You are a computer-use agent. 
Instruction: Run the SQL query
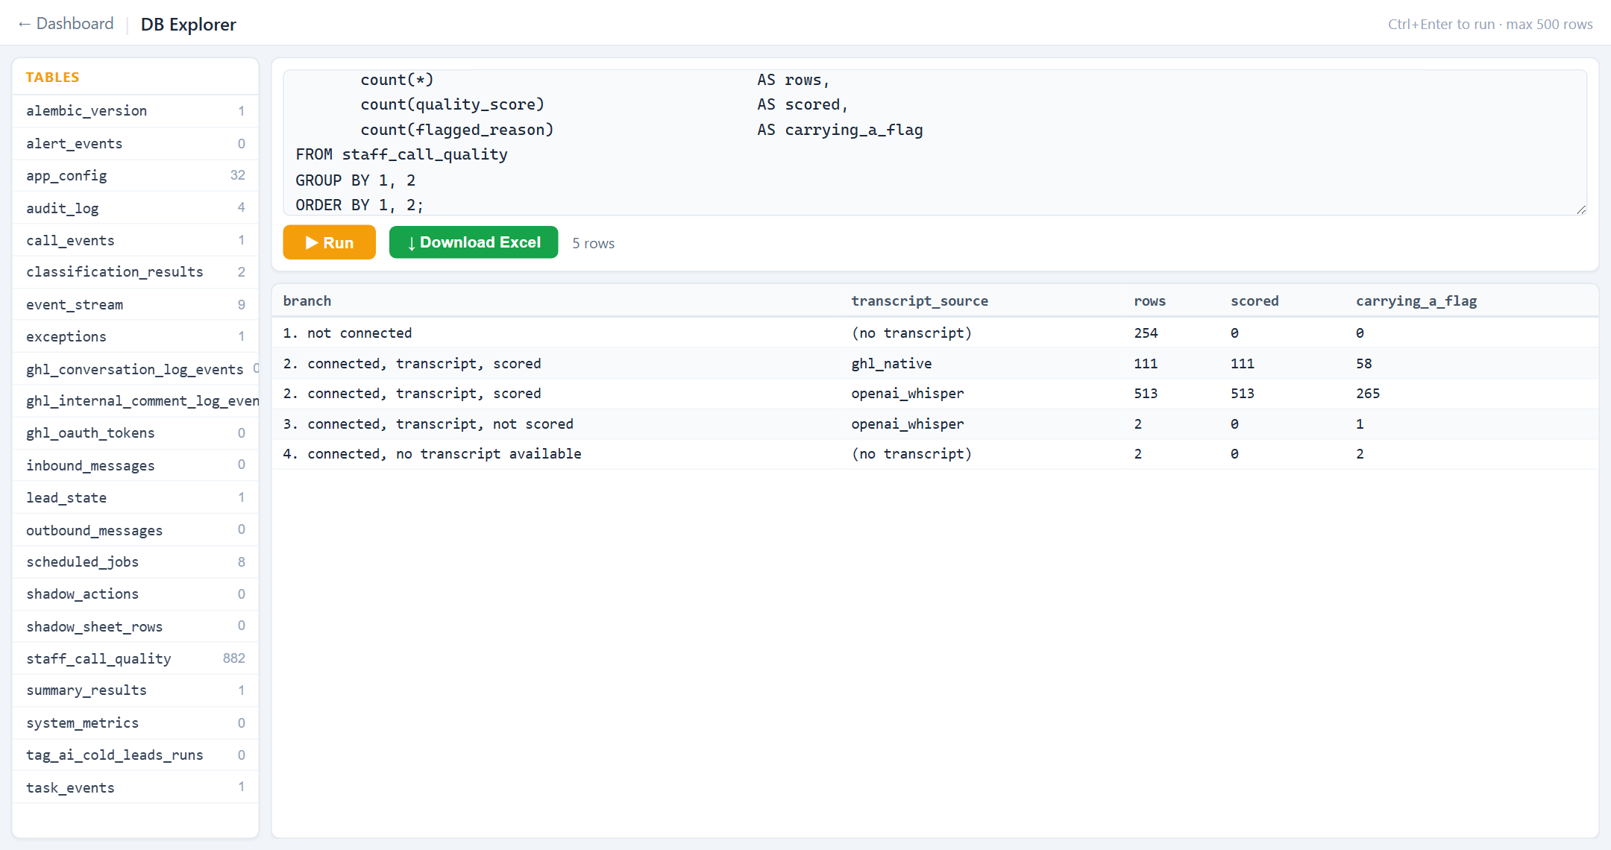[329, 242]
